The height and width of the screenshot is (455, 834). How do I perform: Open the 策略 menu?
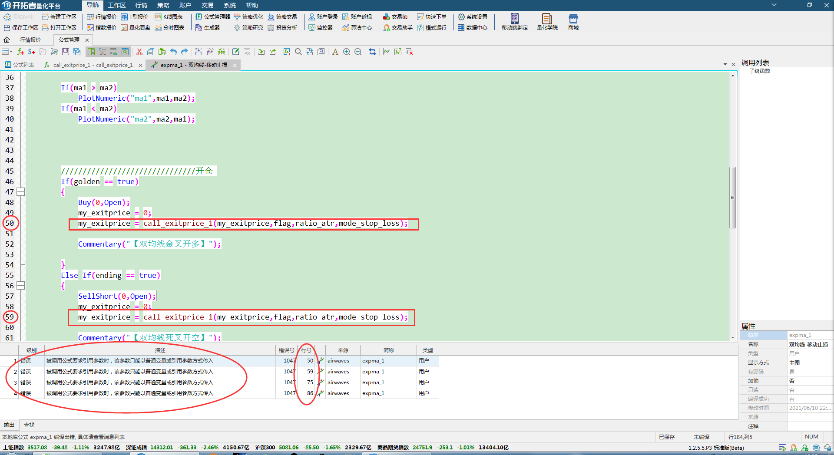tap(163, 5)
